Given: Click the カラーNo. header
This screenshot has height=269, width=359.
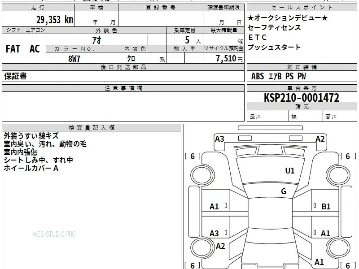Looking at the screenshot, I should (x=74, y=49).
